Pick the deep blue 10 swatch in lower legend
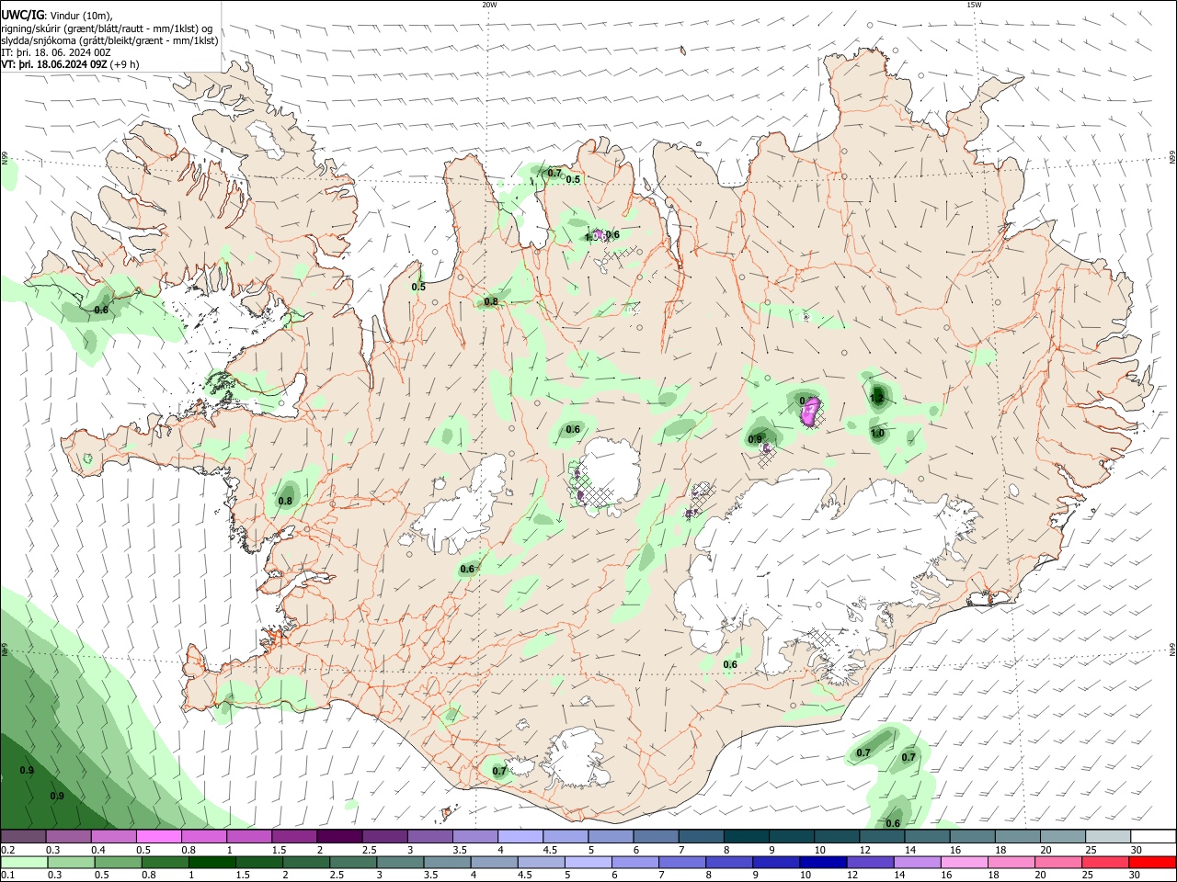1177x882 pixels. point(823,862)
